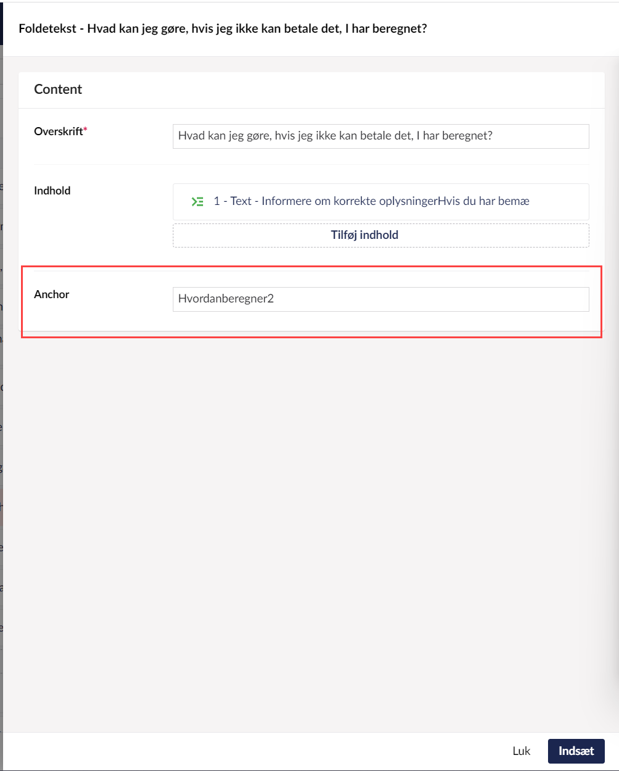This screenshot has width=619, height=771.
Task: Open the '1 - Text - Informere' content item
Action: coord(371,201)
